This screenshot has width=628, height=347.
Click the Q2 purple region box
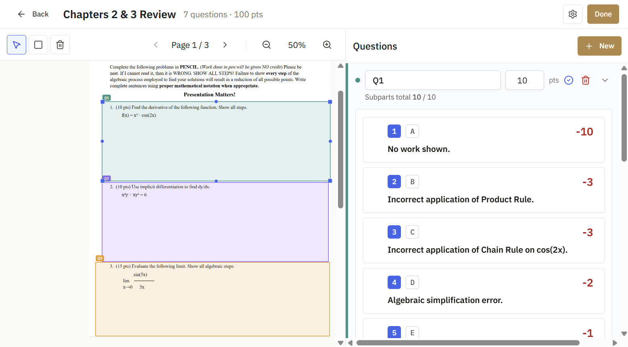click(215, 222)
